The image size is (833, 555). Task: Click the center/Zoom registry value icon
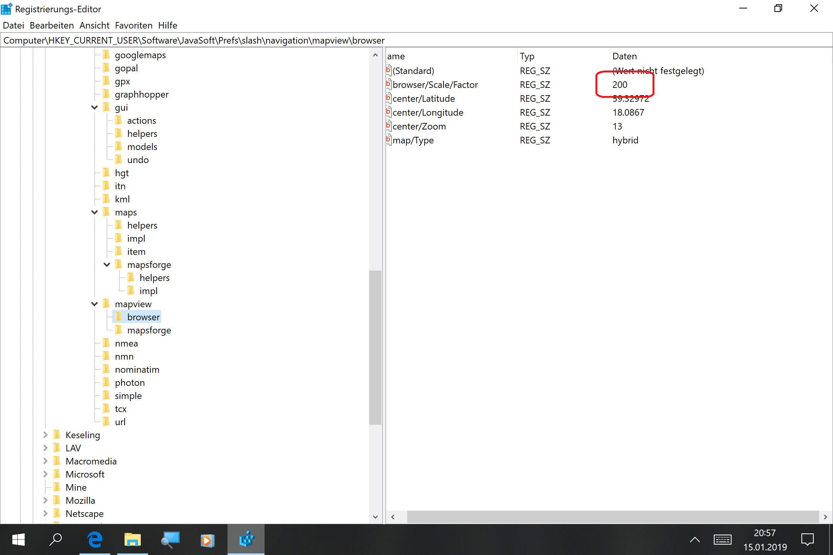(x=389, y=126)
